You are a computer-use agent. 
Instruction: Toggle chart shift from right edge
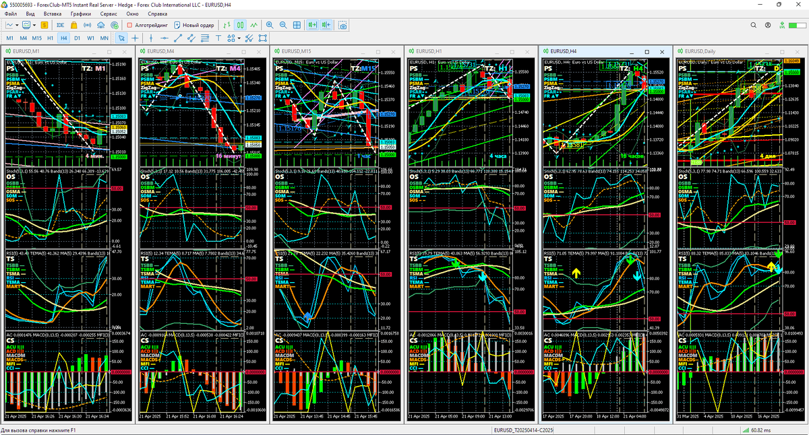(x=326, y=25)
